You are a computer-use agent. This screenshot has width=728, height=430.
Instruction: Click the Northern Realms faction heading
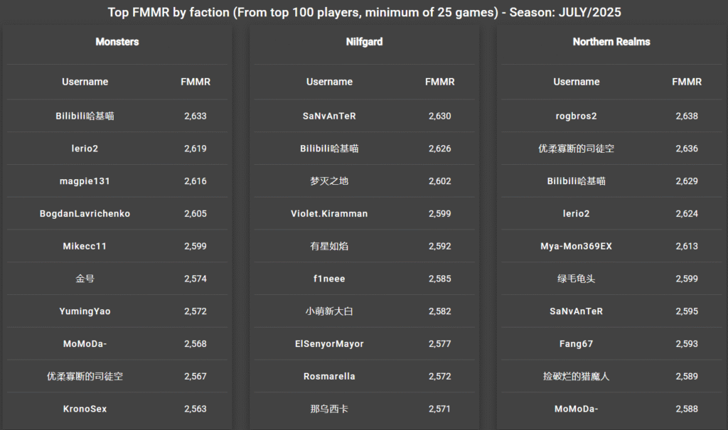pos(611,42)
